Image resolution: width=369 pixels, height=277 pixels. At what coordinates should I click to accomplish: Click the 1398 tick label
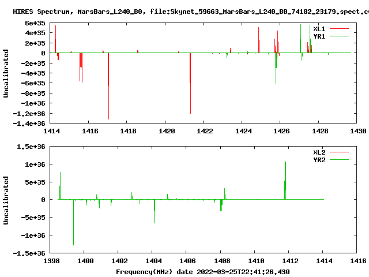pos(51,261)
